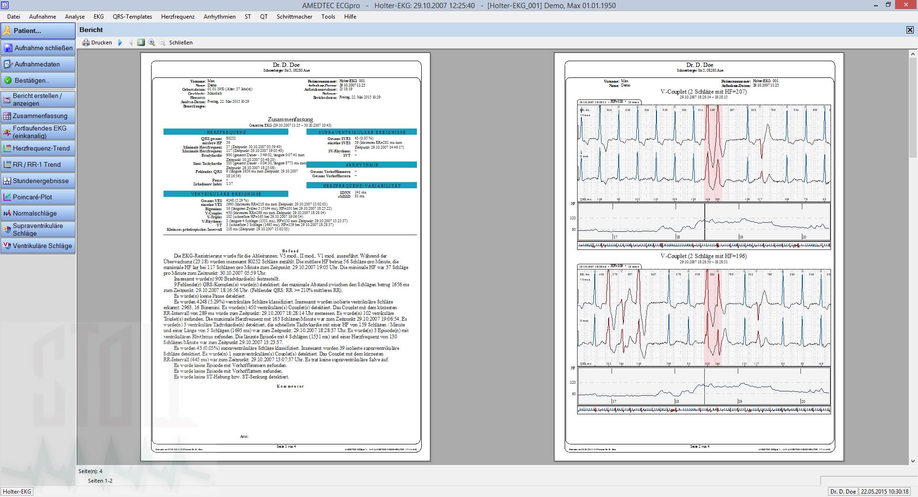Click the Bestätigen green check button
The width and height of the screenshot is (918, 497).
pyautogui.click(x=38, y=80)
